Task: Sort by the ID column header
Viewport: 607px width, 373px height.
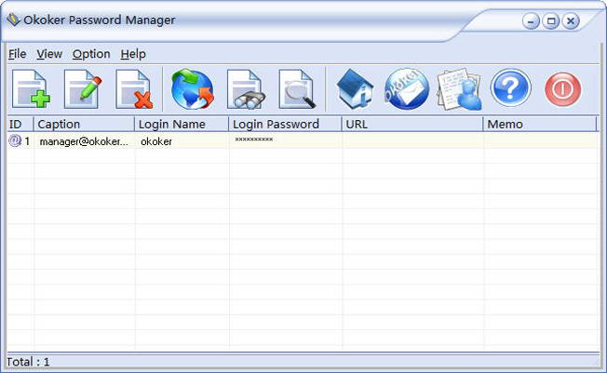Action: (20, 125)
